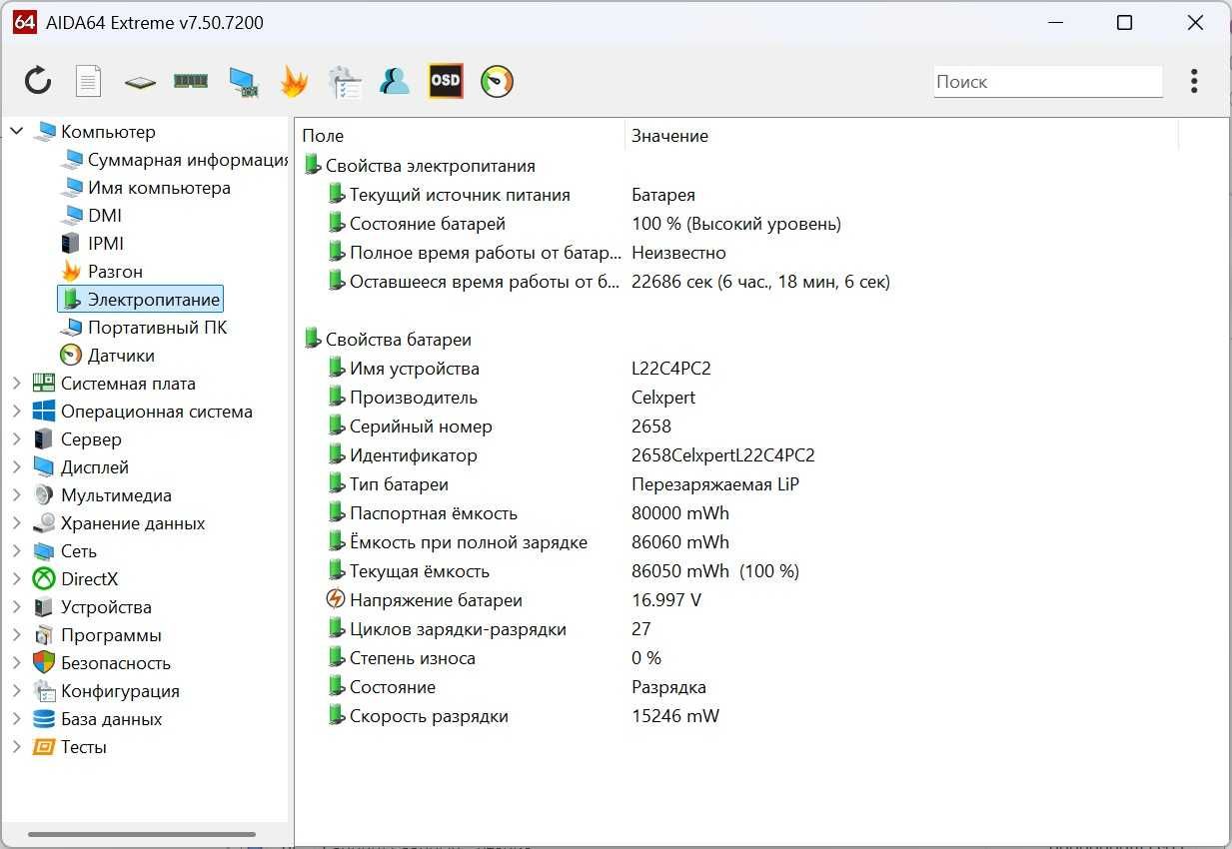Open the gauge sensor panel icon
This screenshot has height=849, width=1232.
[497, 81]
